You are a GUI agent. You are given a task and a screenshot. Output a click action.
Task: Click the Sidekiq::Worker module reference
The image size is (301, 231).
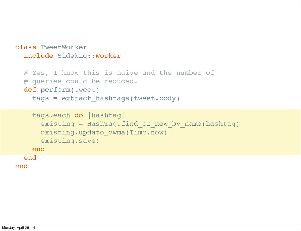[89, 56]
